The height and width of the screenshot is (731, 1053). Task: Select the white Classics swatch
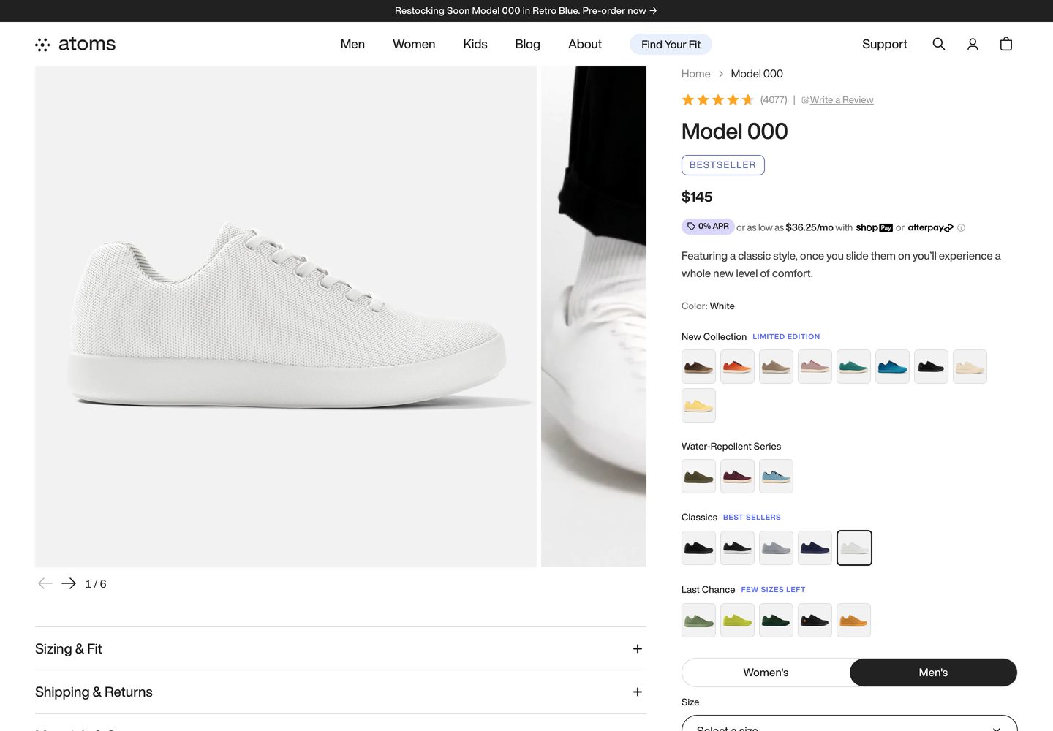[x=854, y=548]
